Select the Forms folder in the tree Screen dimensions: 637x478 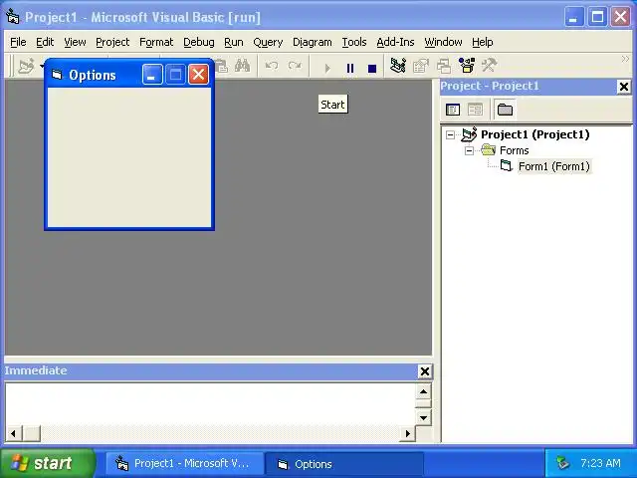(514, 150)
